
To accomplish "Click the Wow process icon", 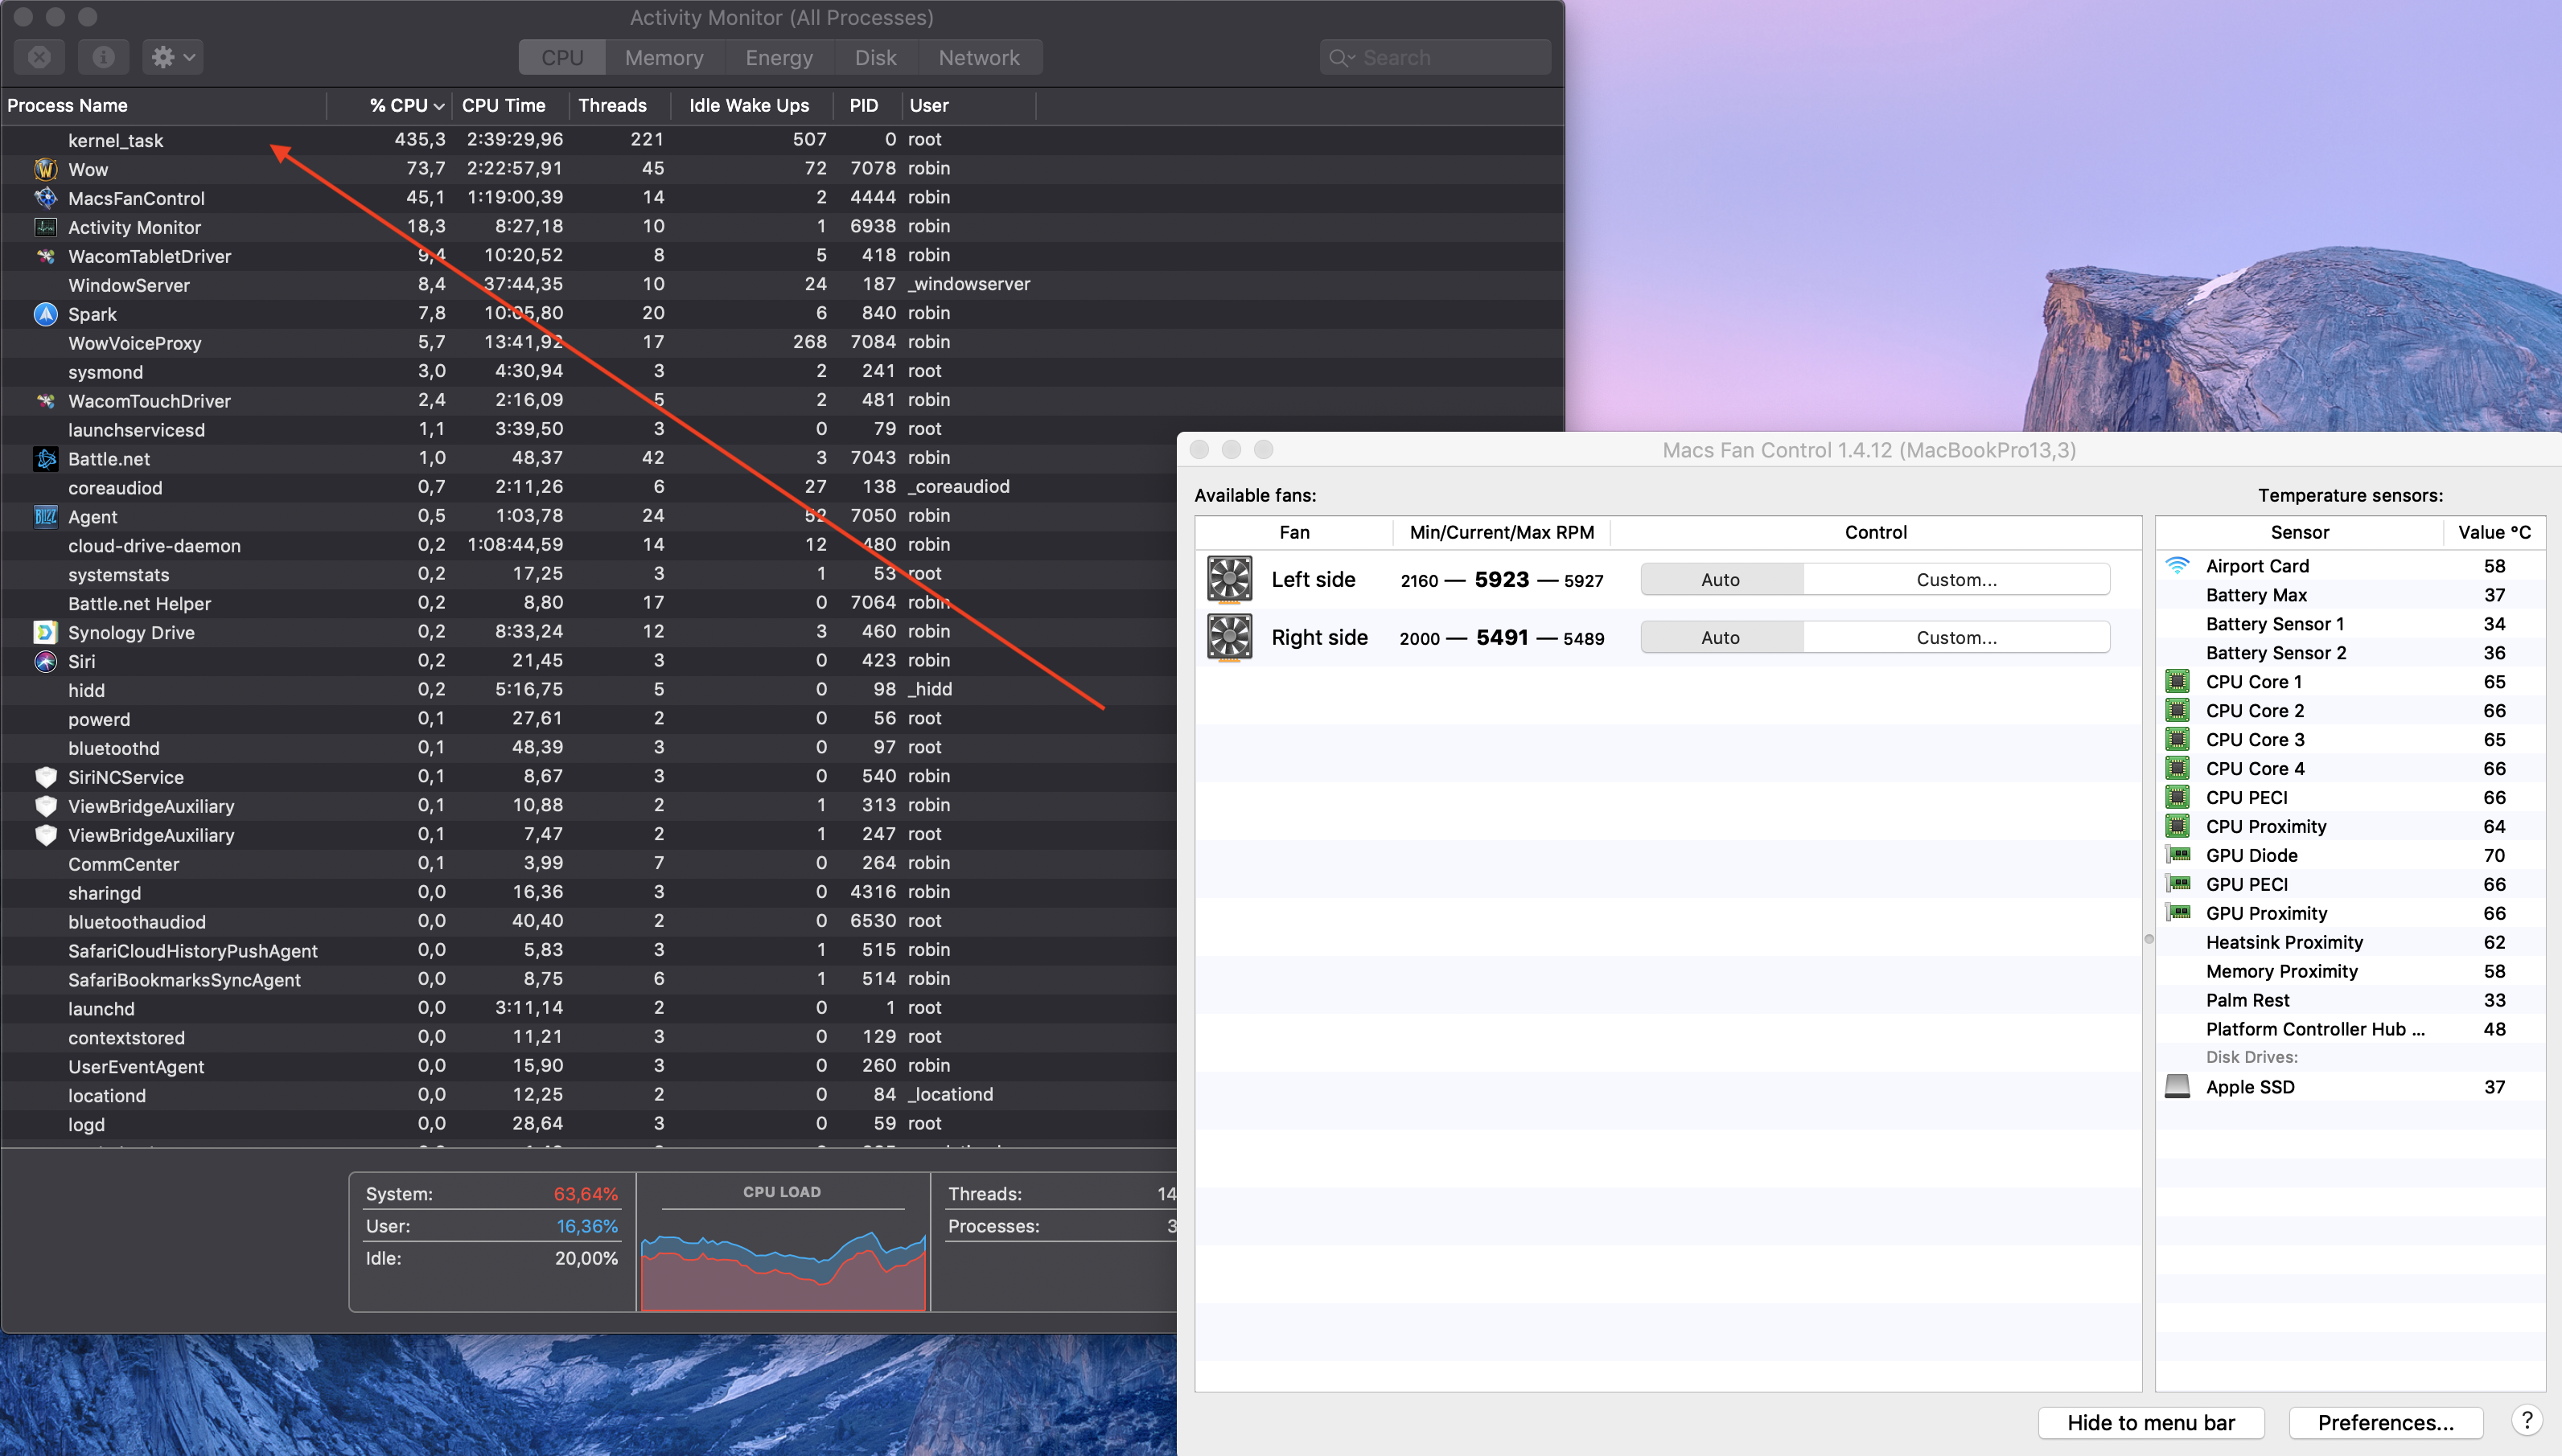I will [46, 169].
